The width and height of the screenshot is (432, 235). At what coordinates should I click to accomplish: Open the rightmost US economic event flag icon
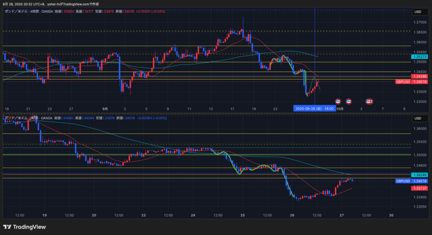[369, 101]
